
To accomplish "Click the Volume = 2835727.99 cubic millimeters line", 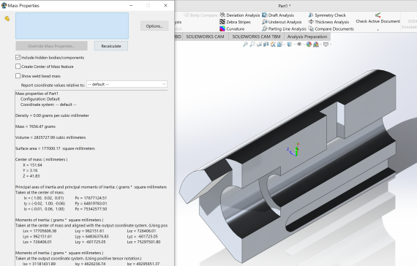I will [50, 137].
